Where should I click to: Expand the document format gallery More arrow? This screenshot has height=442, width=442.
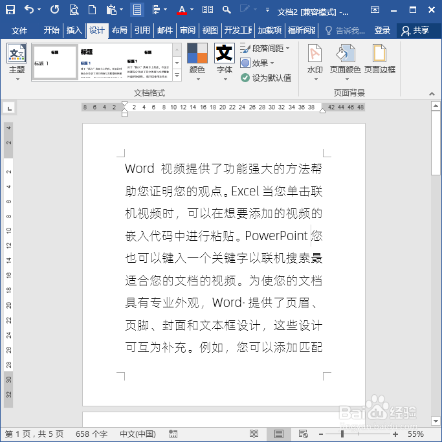coord(177,76)
